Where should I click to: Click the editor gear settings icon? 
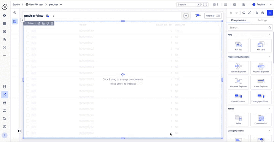pos(257,13)
